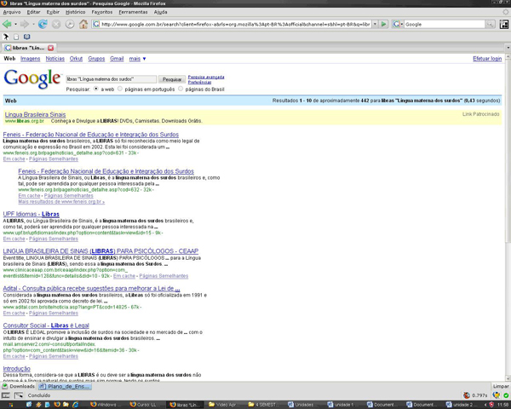Image resolution: width=511 pixels, height=409 pixels.
Task: Open the Ferramentas menu
Action: [133, 12]
